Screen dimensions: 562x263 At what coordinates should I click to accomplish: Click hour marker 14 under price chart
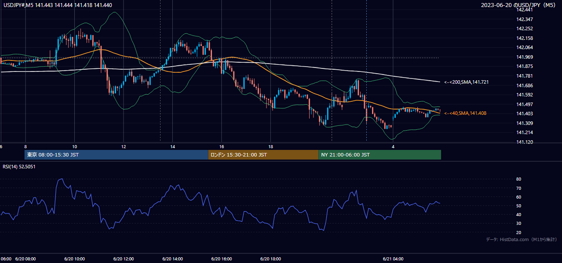pos(172,146)
